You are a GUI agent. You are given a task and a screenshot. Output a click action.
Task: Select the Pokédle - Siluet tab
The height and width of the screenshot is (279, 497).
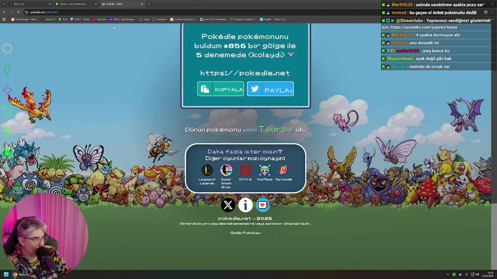122,4
